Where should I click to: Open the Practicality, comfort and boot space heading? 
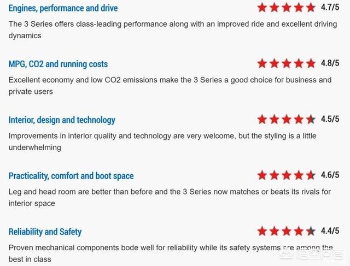(x=71, y=176)
